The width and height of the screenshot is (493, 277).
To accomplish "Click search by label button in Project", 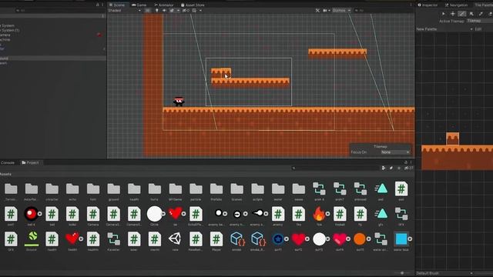I will [391, 168].
